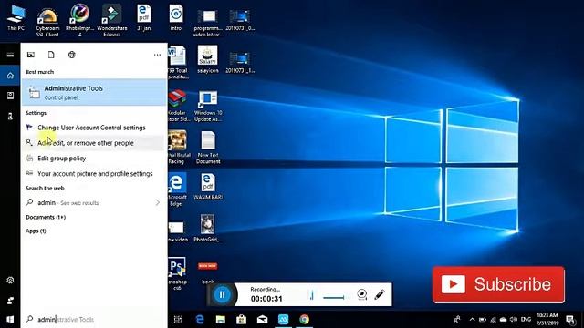Open the Wondershare Filmora shortcut
This screenshot has height=328, width=584.
tap(111, 20)
